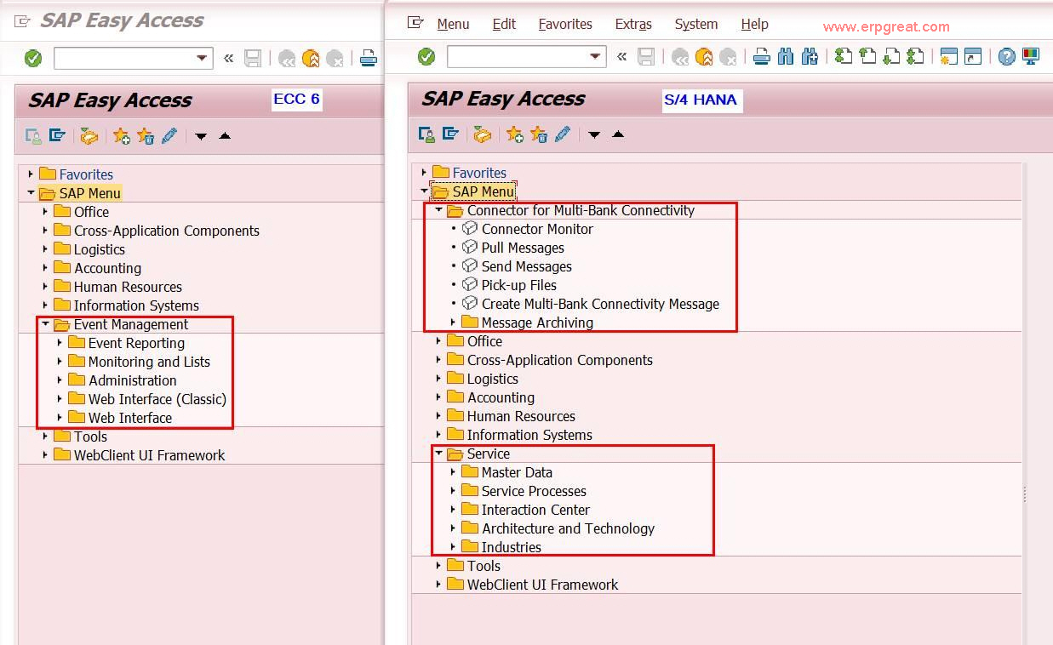Select Service Processes under Service
This screenshot has width=1053, height=645.
coord(534,491)
